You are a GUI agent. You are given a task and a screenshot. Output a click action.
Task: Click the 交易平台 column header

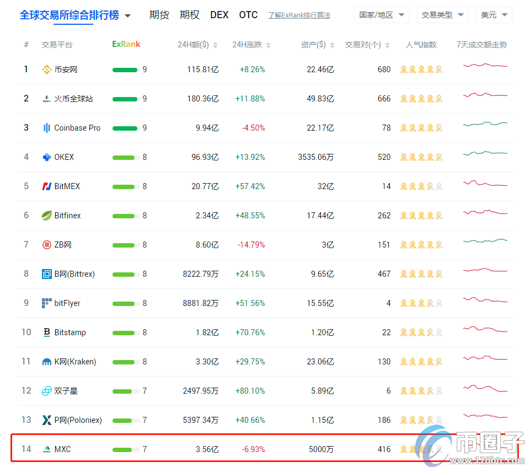tap(57, 45)
